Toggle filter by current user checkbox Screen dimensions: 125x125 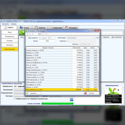click(15, 99)
